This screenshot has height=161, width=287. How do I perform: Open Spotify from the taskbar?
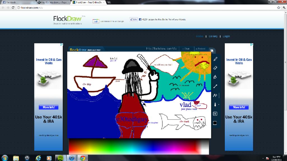[x=60, y=158]
